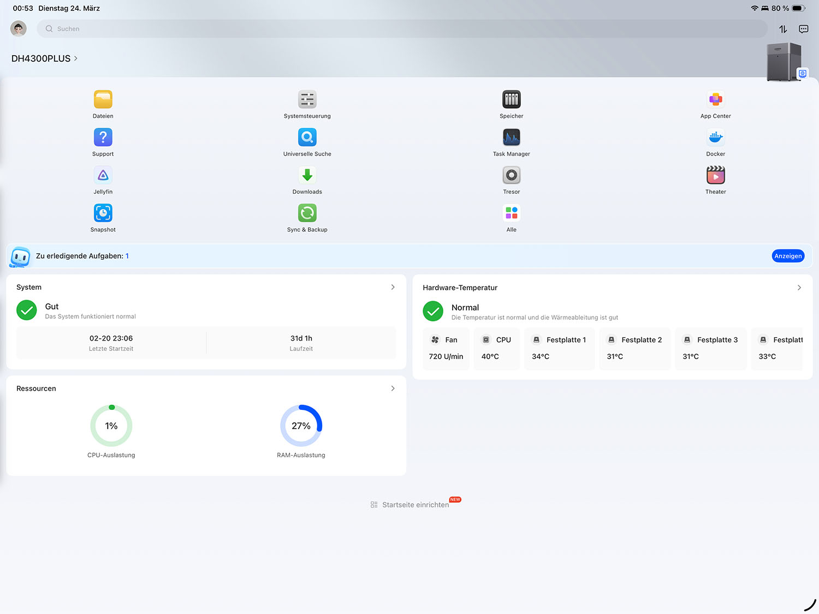Viewport: 819px width, 614px height.
Task: Click Startseite einrichten link
Action: pos(415,505)
